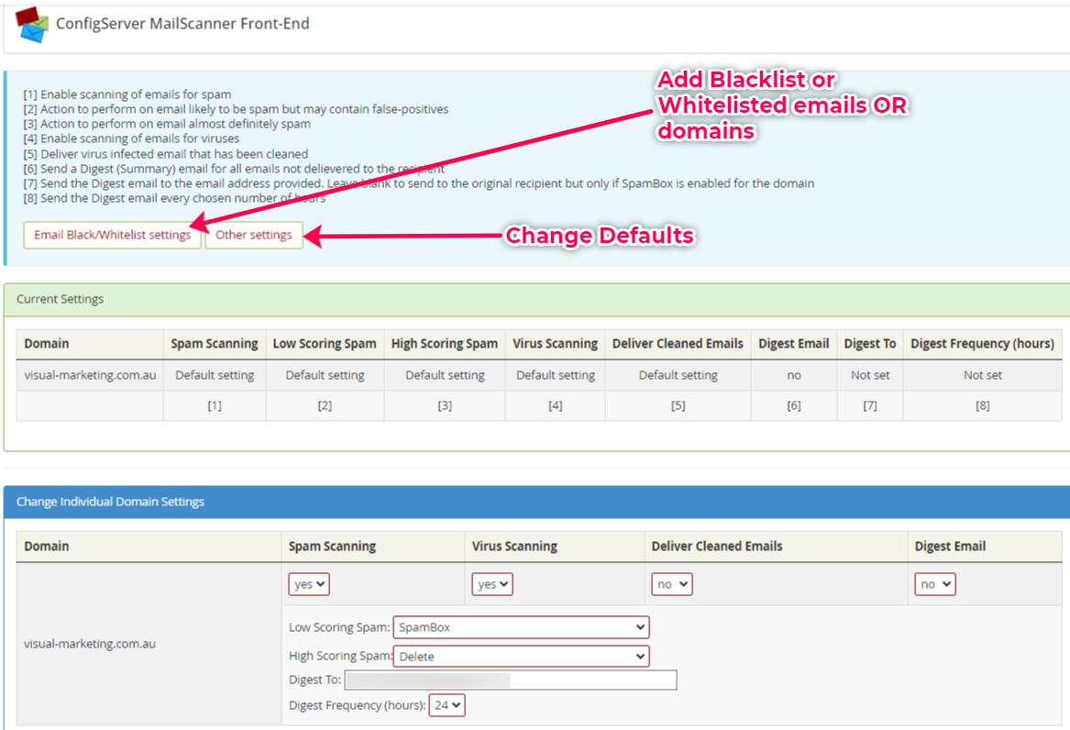Expand the Spam Scanning yes dropdown

pos(309,584)
